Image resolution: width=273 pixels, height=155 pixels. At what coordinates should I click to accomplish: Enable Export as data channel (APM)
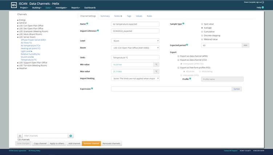pyautogui.click(x=178, y=56)
